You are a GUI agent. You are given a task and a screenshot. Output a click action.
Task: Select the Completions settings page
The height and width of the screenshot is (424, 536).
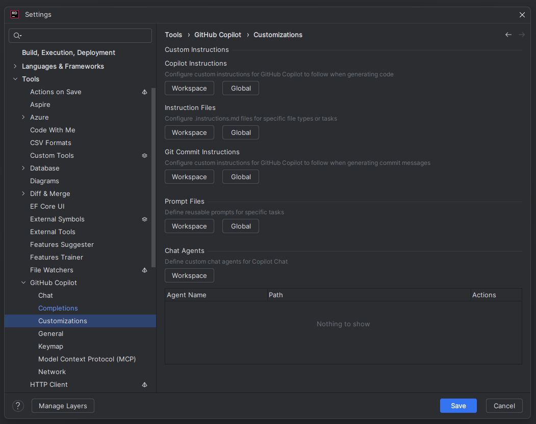point(58,308)
